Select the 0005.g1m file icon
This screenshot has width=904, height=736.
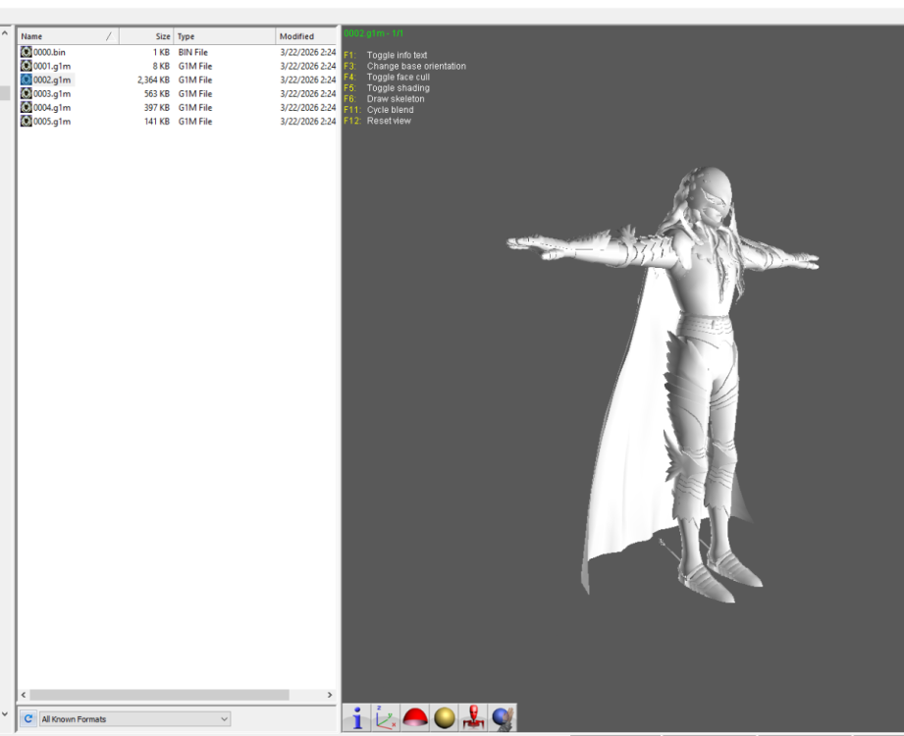(x=26, y=121)
